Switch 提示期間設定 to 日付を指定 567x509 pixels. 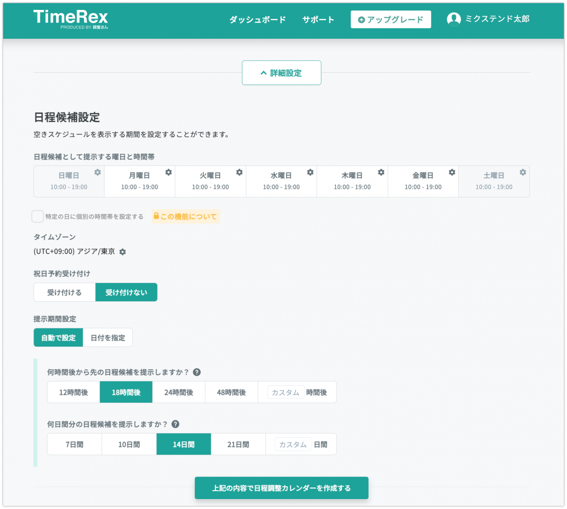tap(108, 337)
